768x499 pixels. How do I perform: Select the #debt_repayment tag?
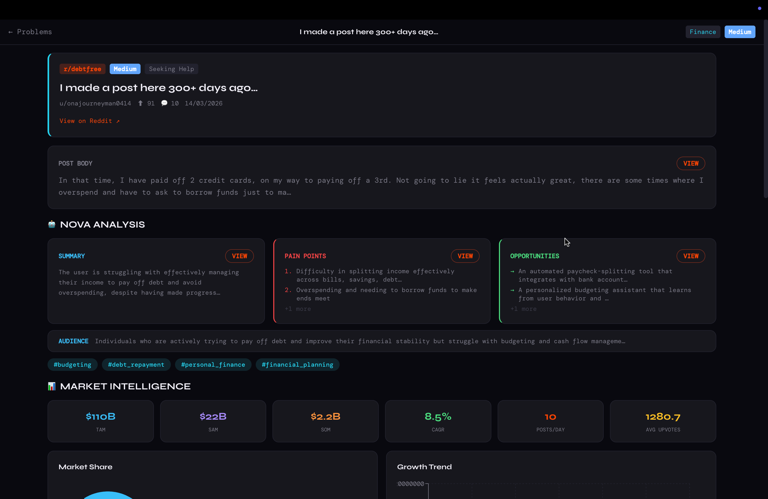136,365
